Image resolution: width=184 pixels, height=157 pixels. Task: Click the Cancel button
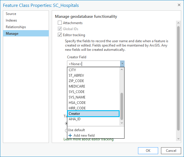(x=171, y=150)
